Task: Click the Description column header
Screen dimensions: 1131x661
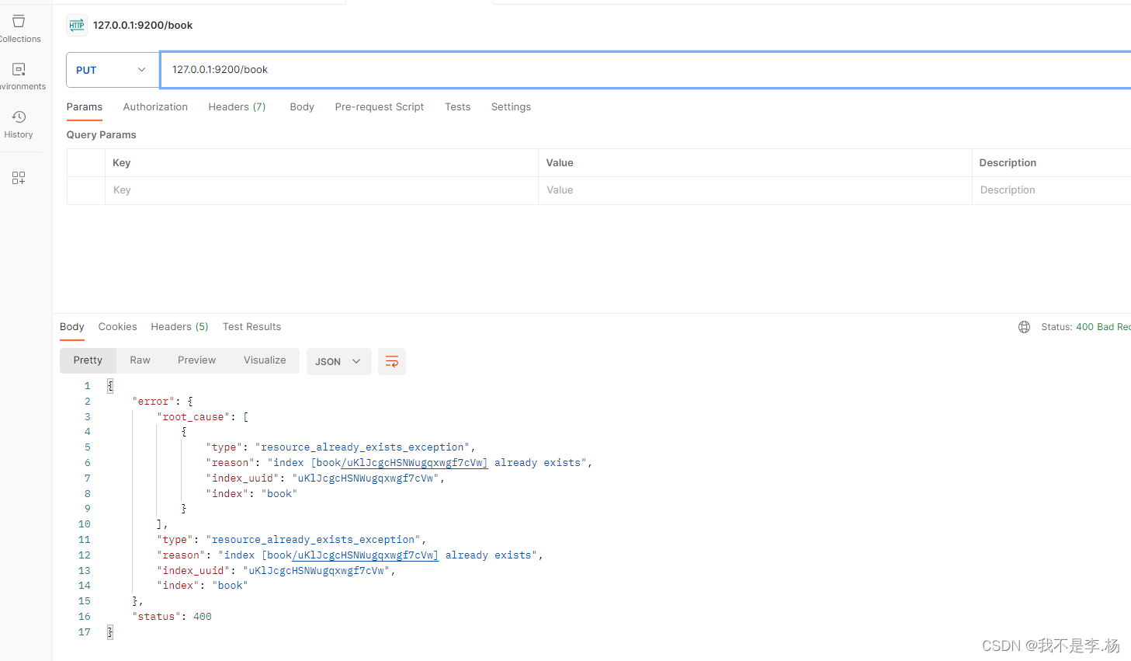Action: [x=1008, y=163]
